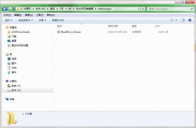196x128 pixels.
Task: Expand arrow after 计算机 in breadcrumb
Action: click(x=33, y=9)
